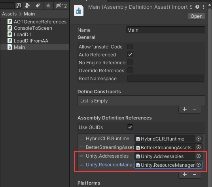
Task: Enable No Engine References checkbox
Action: tap(130, 62)
